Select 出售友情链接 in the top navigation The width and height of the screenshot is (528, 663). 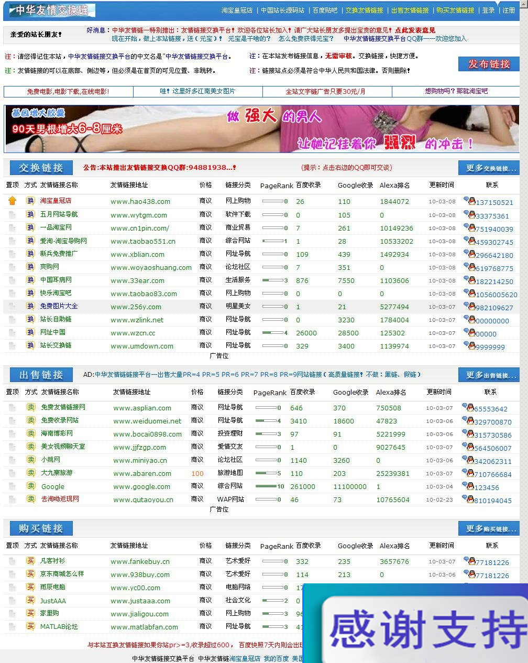[x=410, y=10]
